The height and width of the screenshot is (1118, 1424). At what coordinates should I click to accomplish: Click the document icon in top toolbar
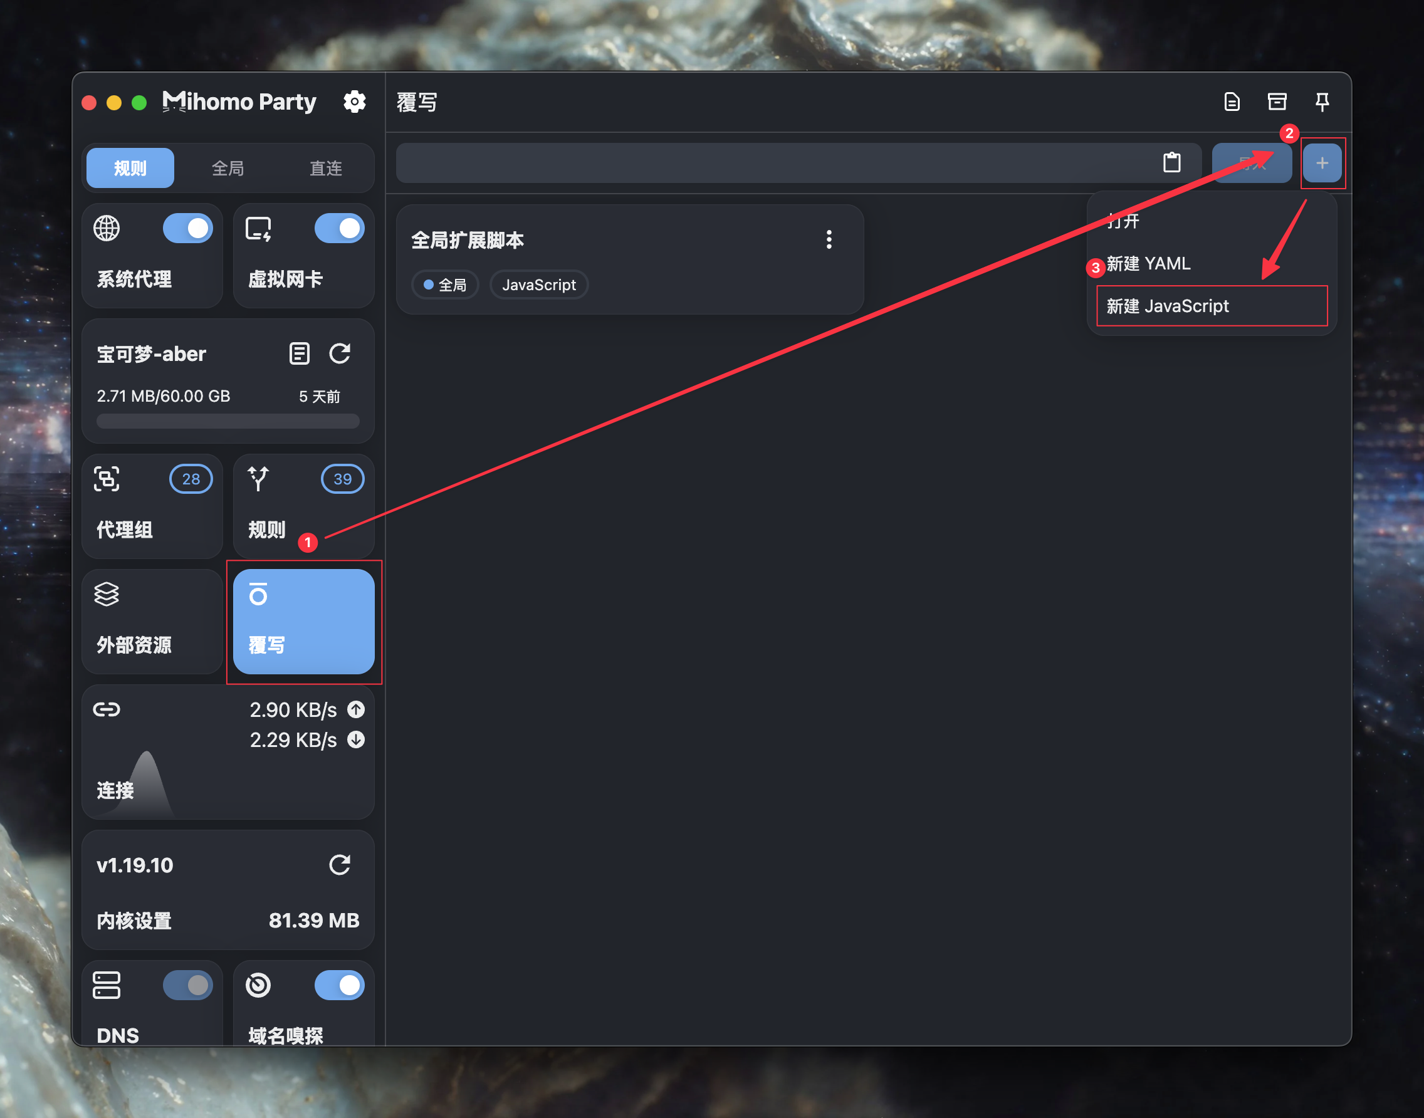tap(1232, 102)
